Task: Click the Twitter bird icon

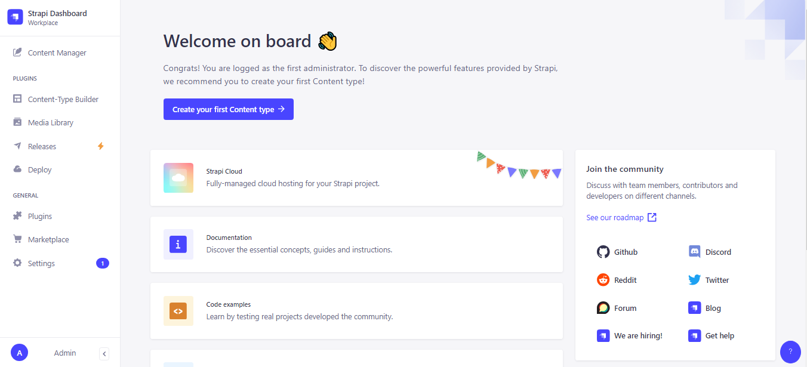Action: pos(694,280)
